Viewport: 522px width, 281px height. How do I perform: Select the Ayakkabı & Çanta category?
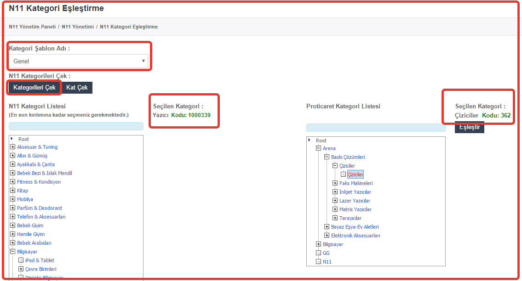36,164
